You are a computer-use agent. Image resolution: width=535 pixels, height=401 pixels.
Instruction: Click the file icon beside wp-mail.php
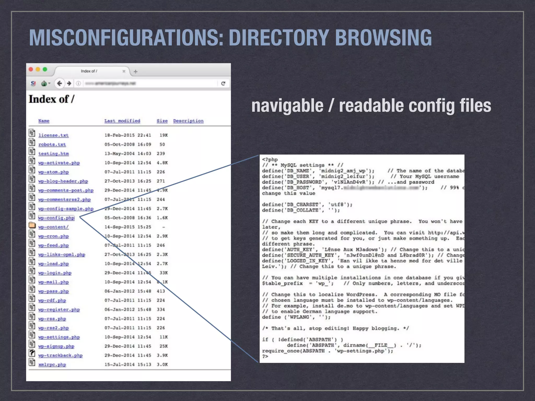coord(32,280)
